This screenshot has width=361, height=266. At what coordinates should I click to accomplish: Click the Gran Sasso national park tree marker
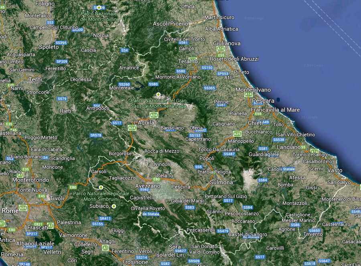pos(158,95)
